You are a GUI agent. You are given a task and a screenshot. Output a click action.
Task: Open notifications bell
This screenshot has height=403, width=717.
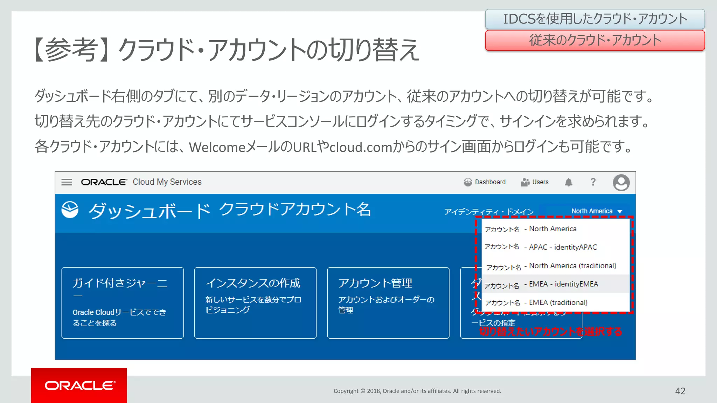[569, 182]
